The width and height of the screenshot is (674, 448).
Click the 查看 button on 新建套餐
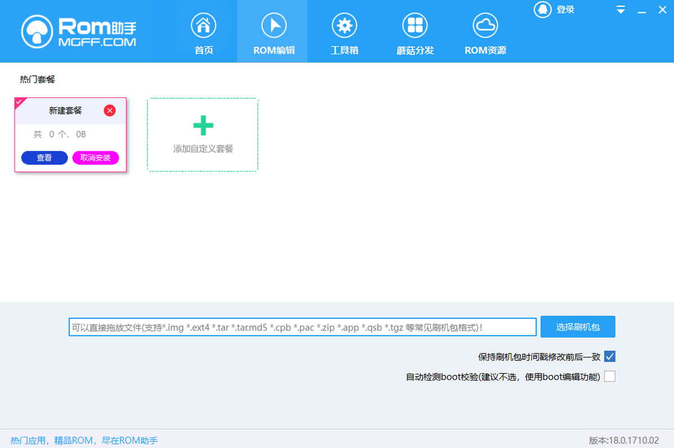tap(44, 158)
